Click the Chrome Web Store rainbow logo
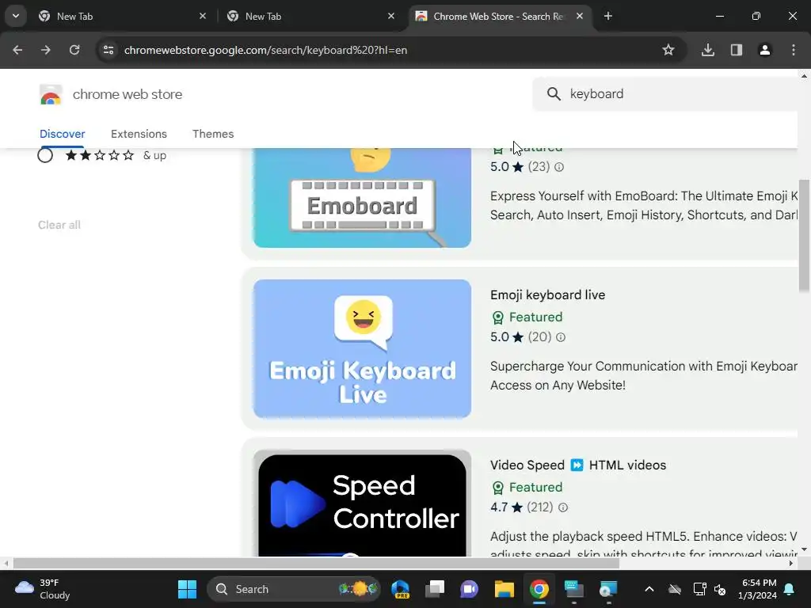 pos(50,95)
